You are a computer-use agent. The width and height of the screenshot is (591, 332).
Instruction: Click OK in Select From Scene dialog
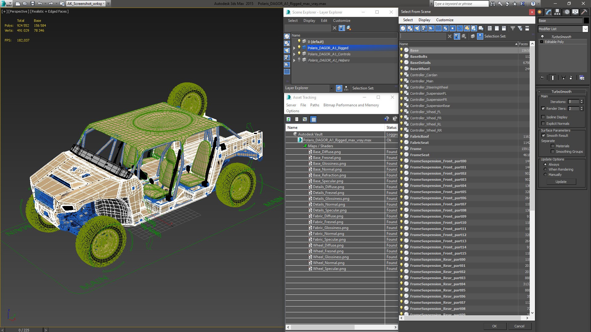tap(494, 326)
